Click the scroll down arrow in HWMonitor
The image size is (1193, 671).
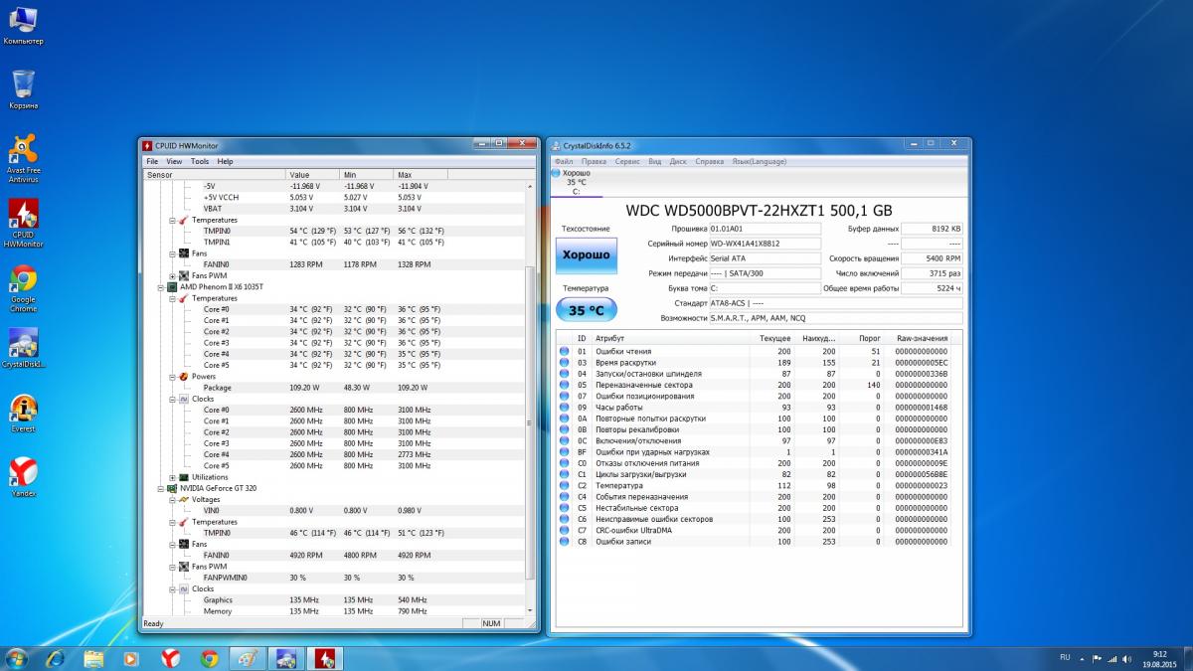coord(530,610)
